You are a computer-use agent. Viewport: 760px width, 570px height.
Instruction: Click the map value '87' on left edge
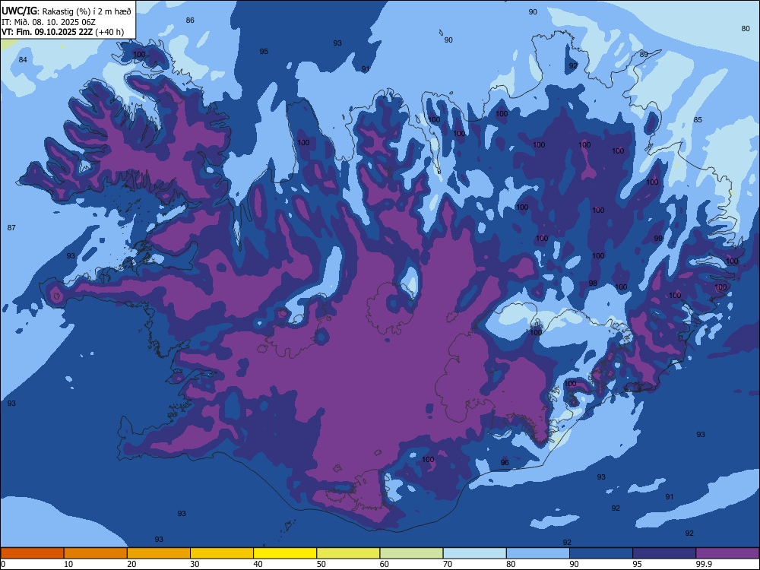pyautogui.click(x=11, y=227)
